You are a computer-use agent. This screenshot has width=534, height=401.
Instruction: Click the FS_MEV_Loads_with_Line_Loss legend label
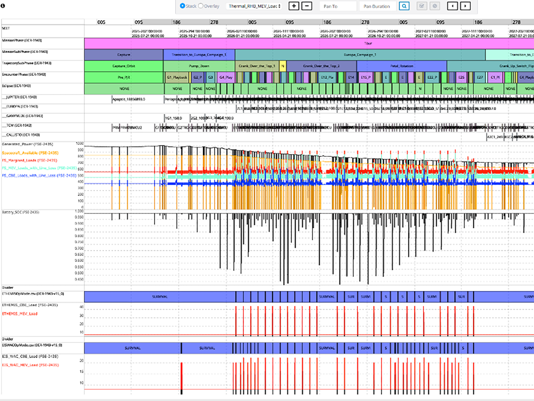pyautogui.click(x=39, y=168)
